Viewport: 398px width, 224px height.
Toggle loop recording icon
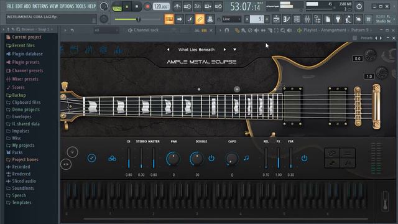218,6
